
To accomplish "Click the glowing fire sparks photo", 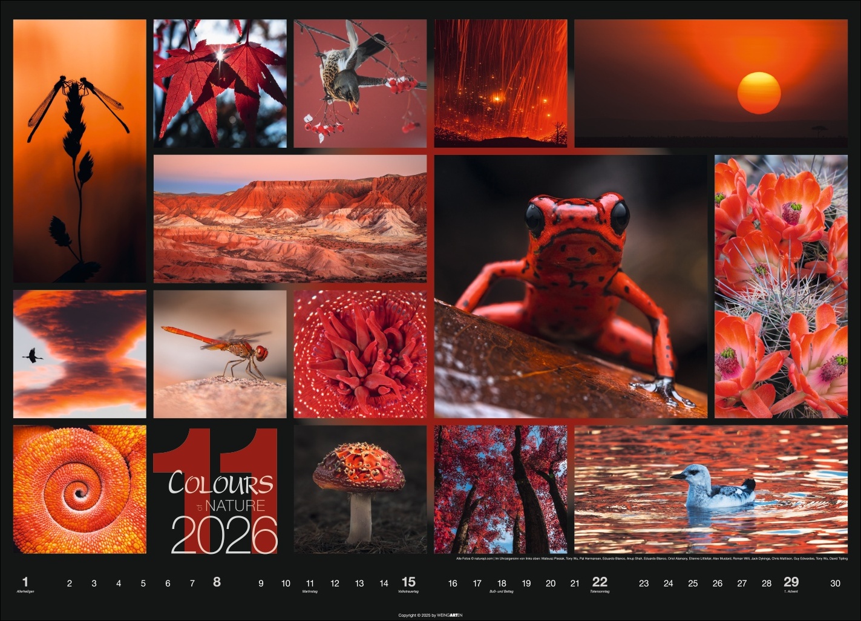I will (x=500, y=84).
